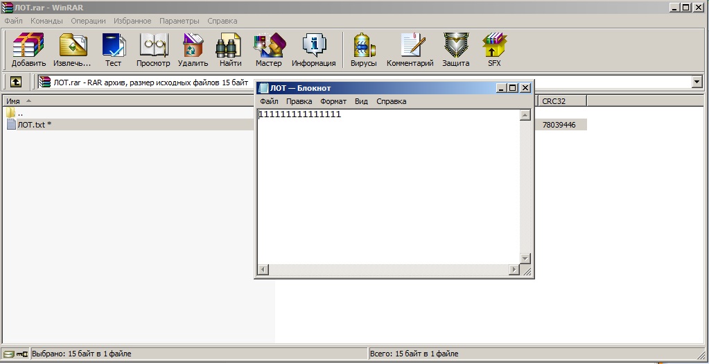Select the parent folder '..' entry

coord(15,112)
